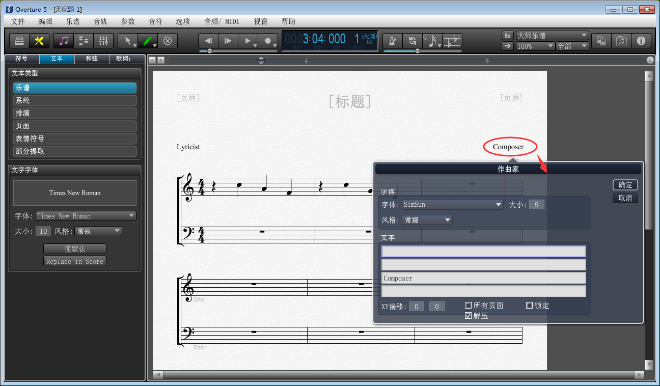Select 排演 in the text type list
The height and width of the screenshot is (386, 660).
(75, 113)
